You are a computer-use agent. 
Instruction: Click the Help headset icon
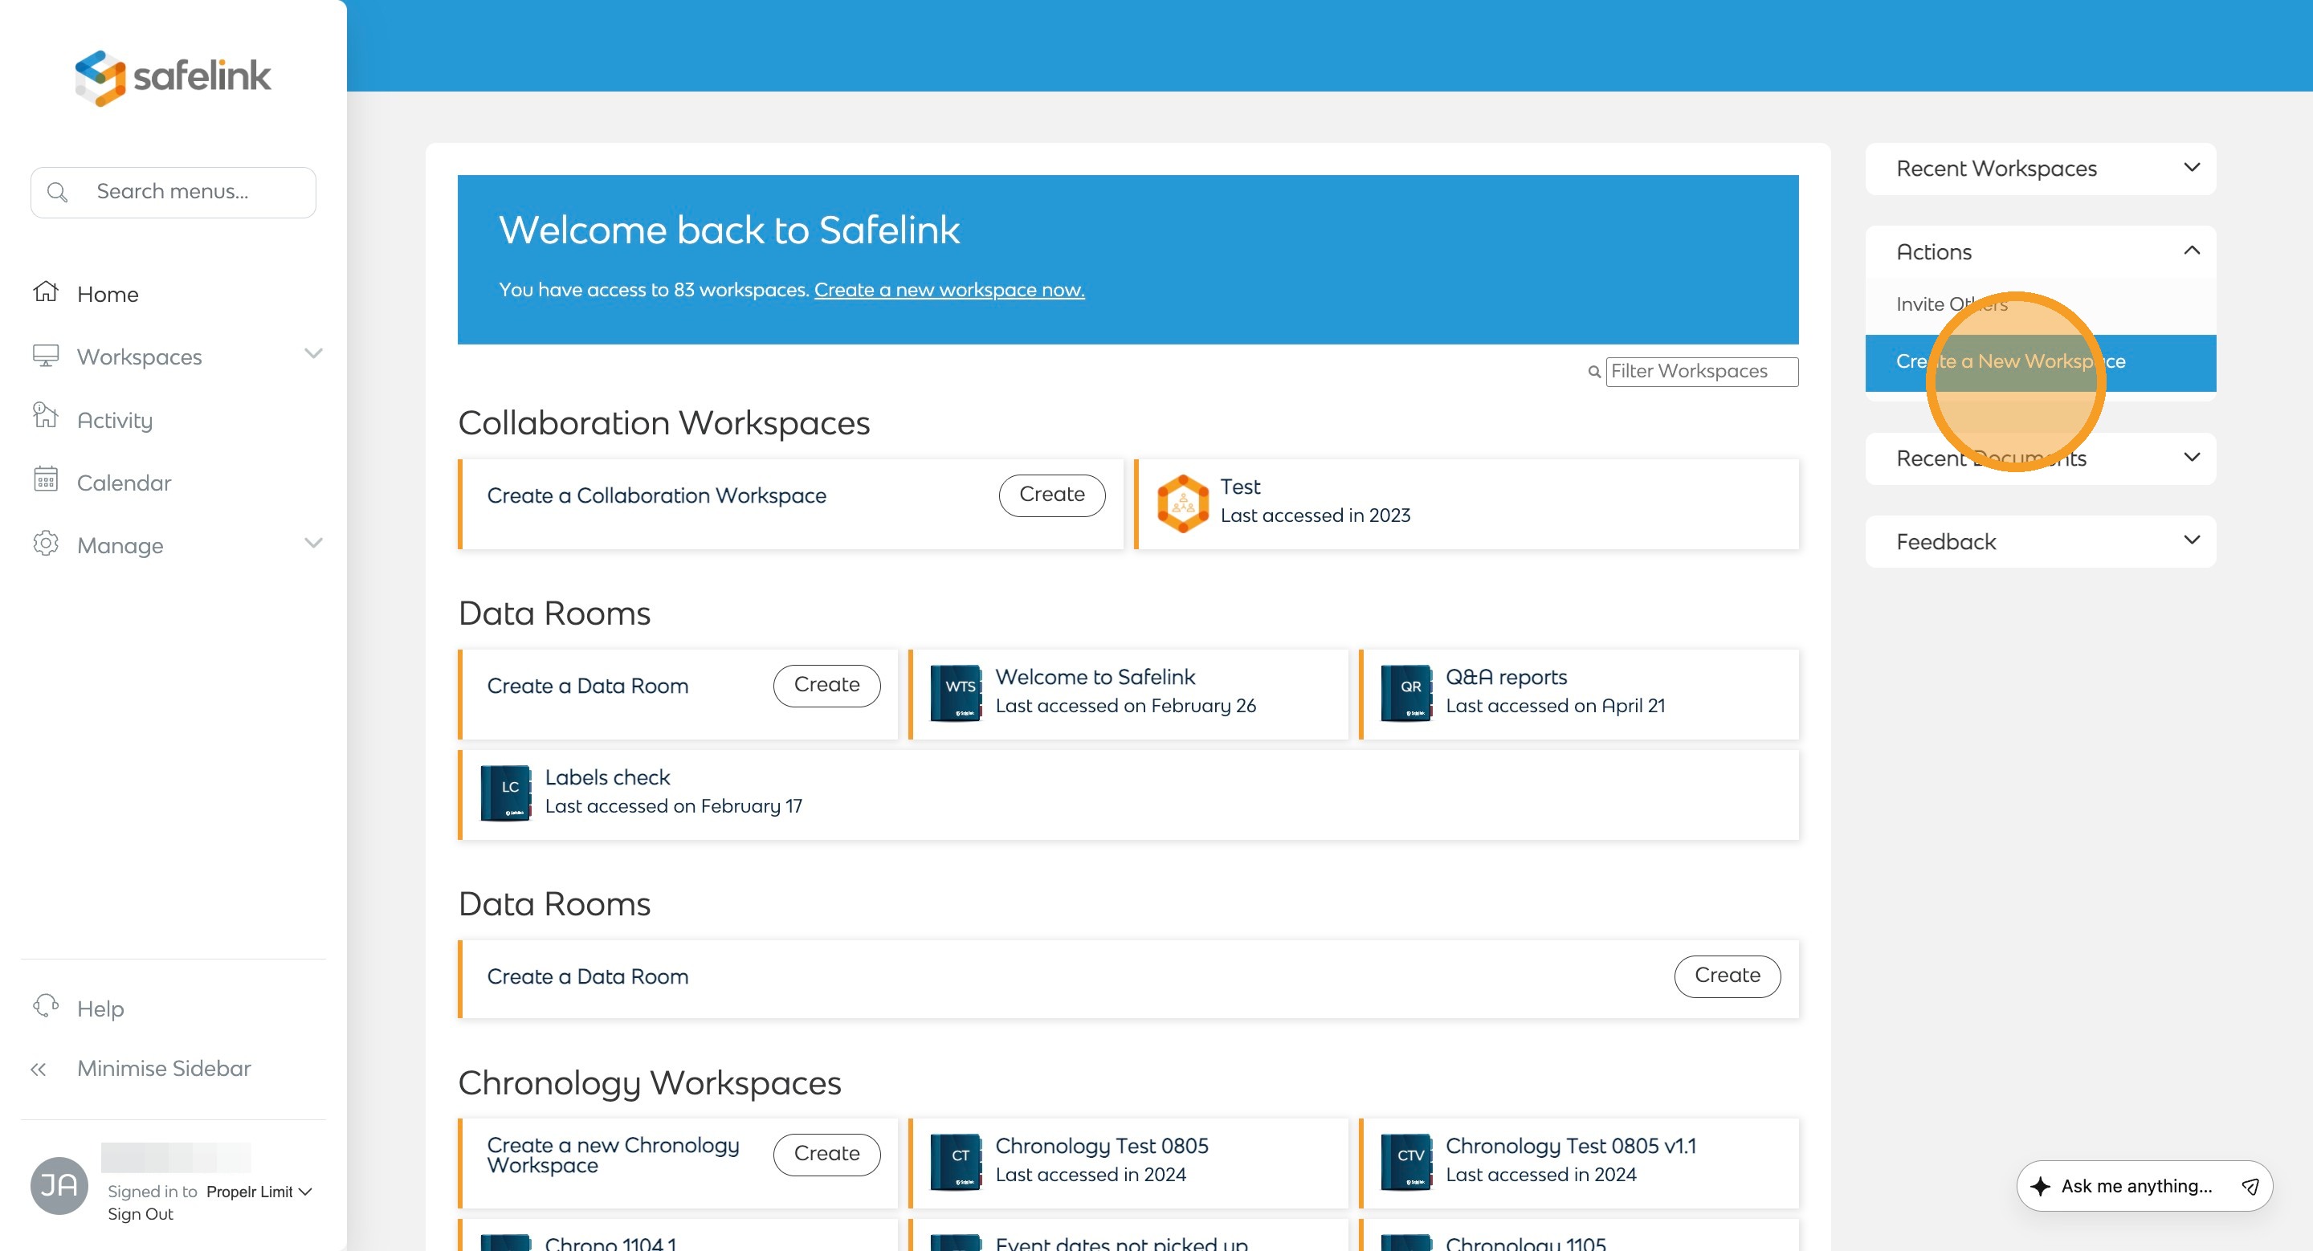pos(46,1006)
